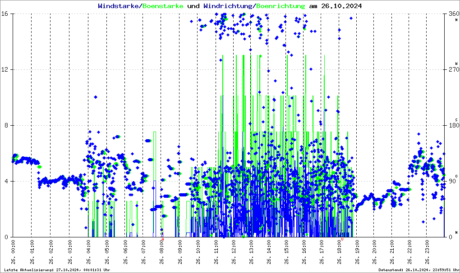Click the '26. 13:00' time axis label
Image resolution: width=460 pixels, height=273 pixels.
click(x=251, y=252)
